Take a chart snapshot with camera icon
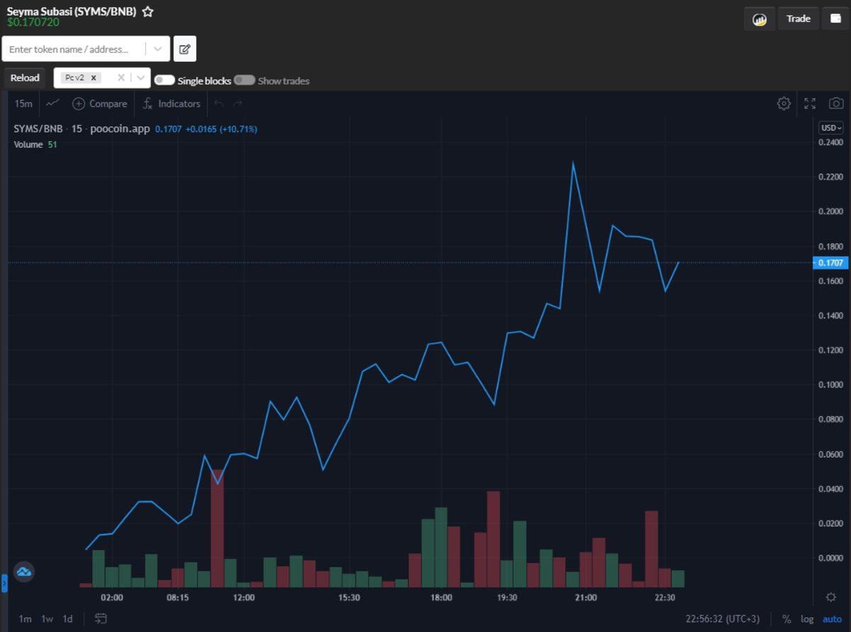This screenshot has height=632, width=851. tap(836, 104)
